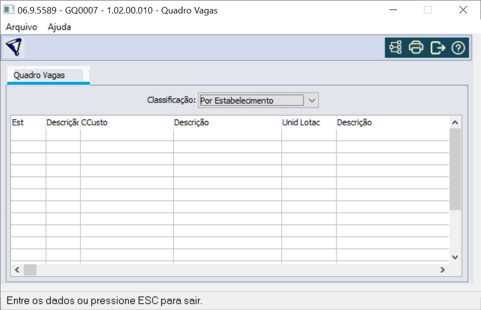Click the filter funnel icon
This screenshot has width=481, height=310.
pyautogui.click(x=14, y=47)
